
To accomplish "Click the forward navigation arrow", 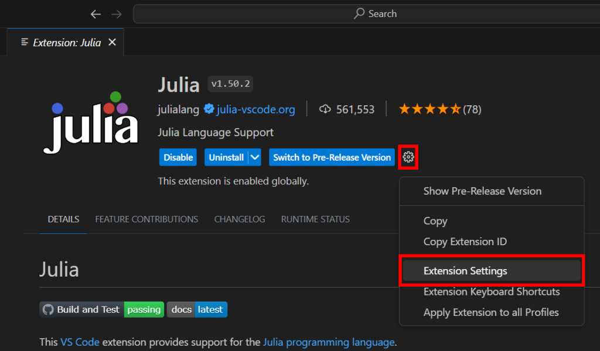I will 117,14.
